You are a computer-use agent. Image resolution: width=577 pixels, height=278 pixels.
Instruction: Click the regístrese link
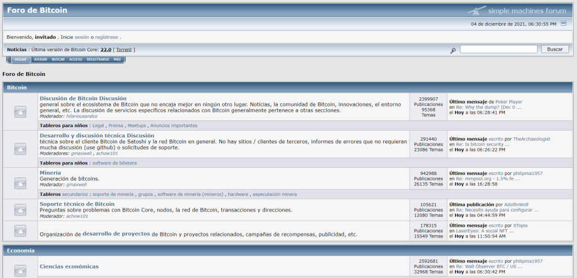[106, 37]
